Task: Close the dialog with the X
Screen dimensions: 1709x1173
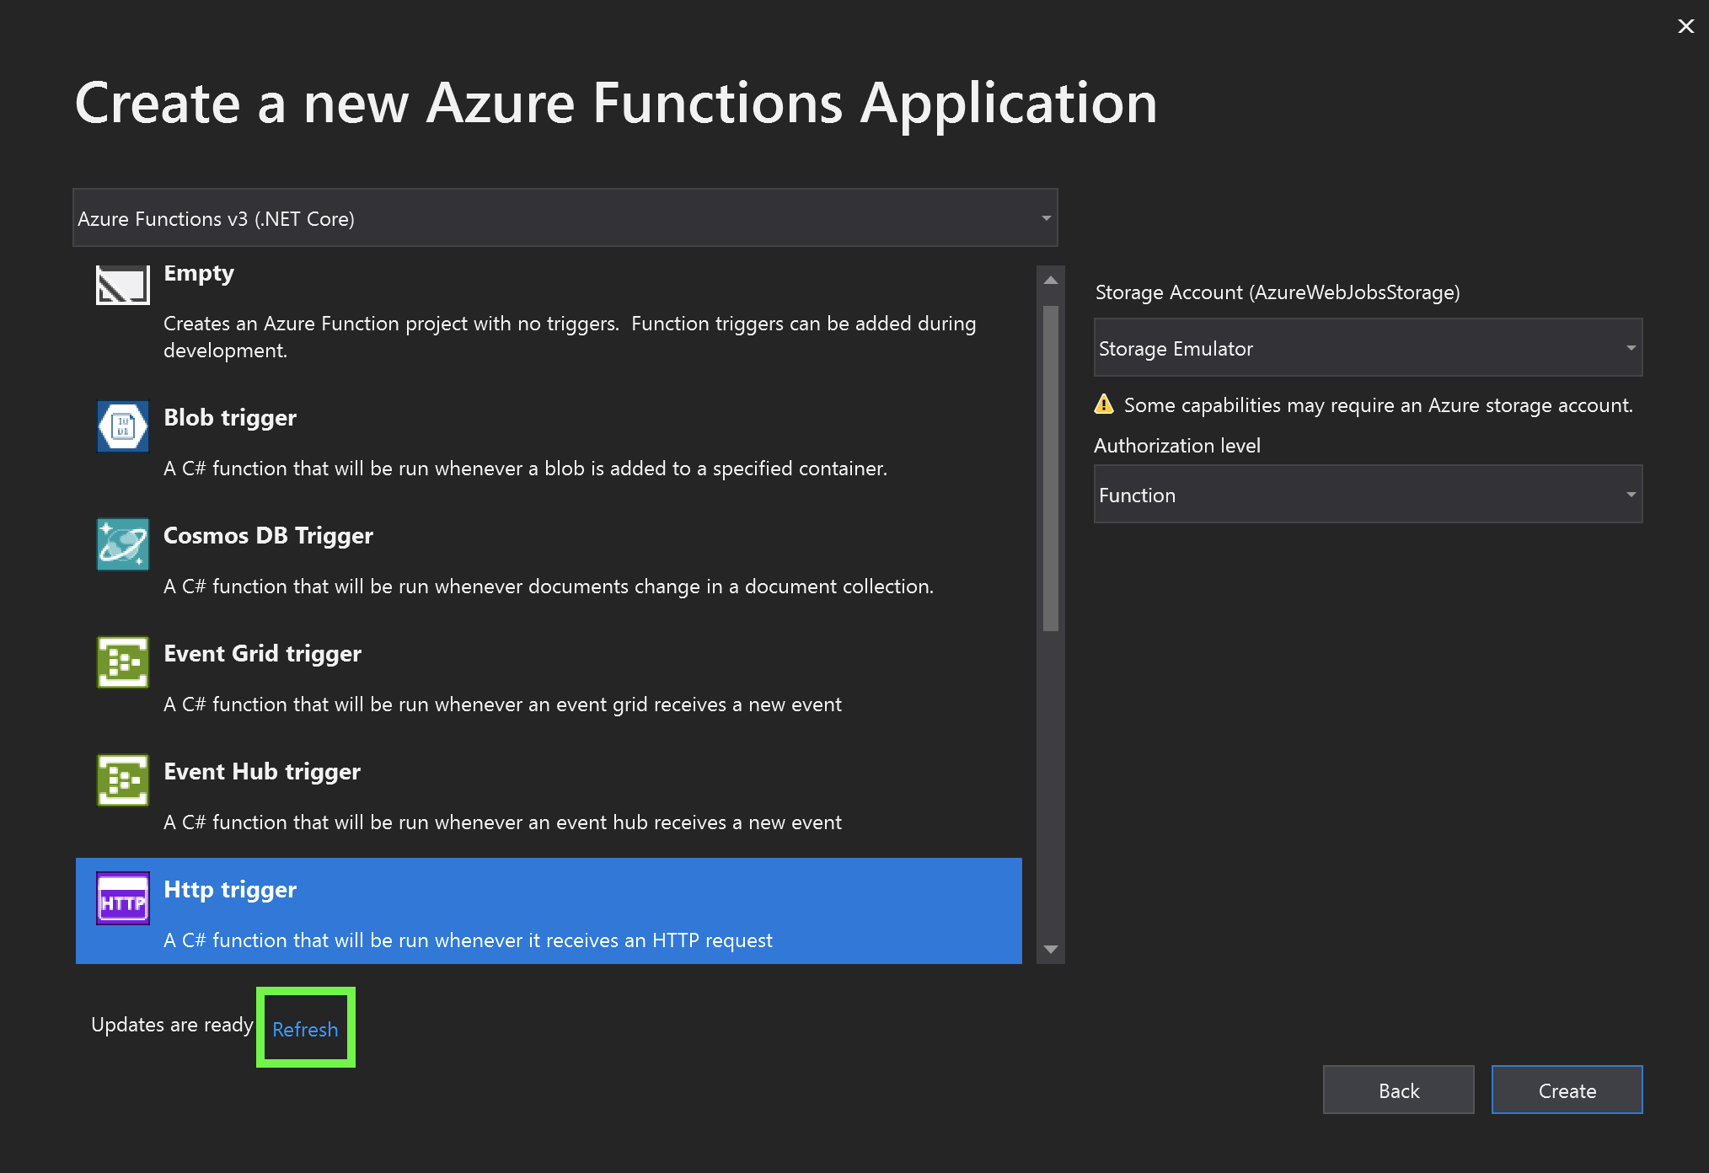Action: pos(1685,26)
